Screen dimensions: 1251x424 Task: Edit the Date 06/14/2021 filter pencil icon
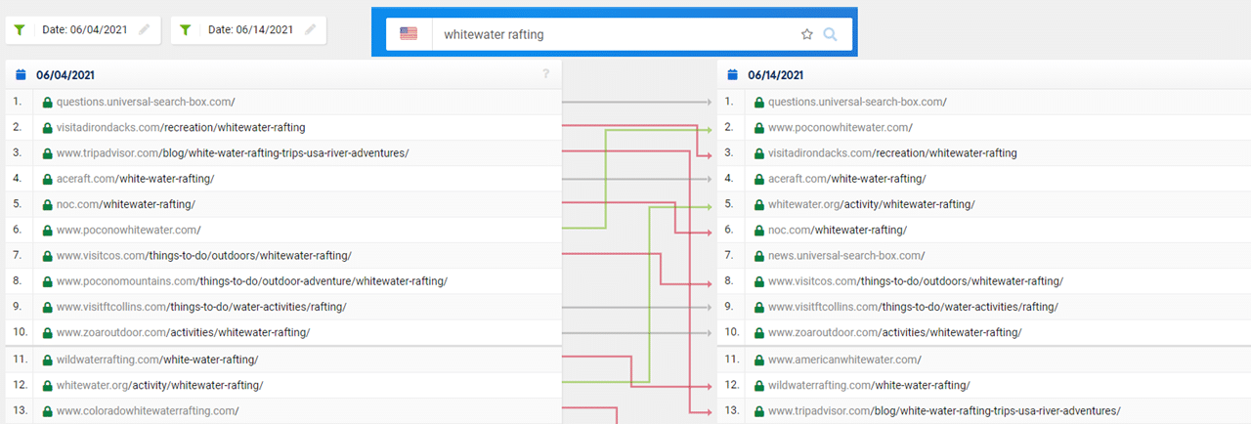pyautogui.click(x=311, y=30)
